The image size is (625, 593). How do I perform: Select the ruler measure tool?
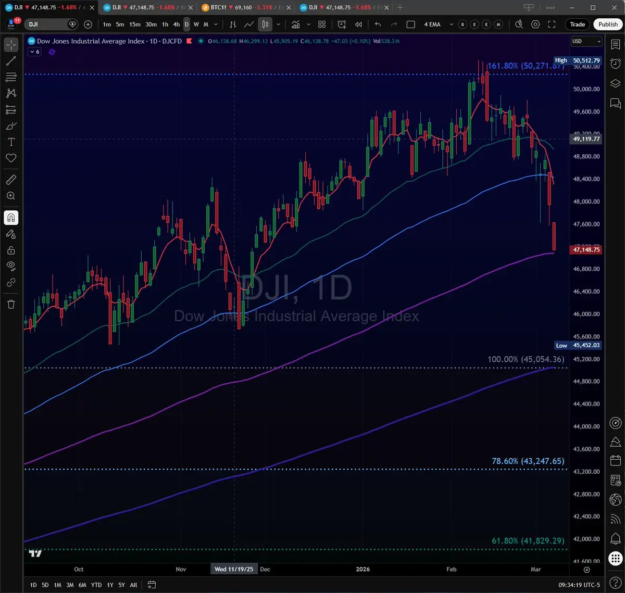11,180
